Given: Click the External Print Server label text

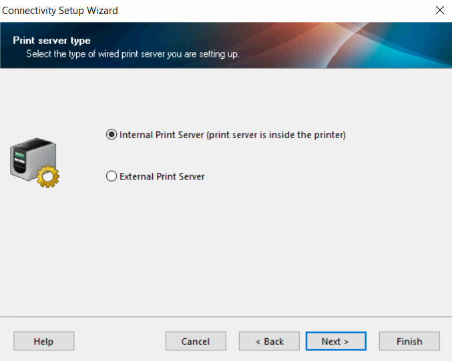Looking at the screenshot, I should coord(162,177).
